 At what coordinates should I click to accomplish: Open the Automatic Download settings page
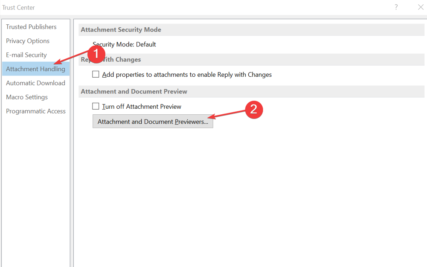point(36,83)
